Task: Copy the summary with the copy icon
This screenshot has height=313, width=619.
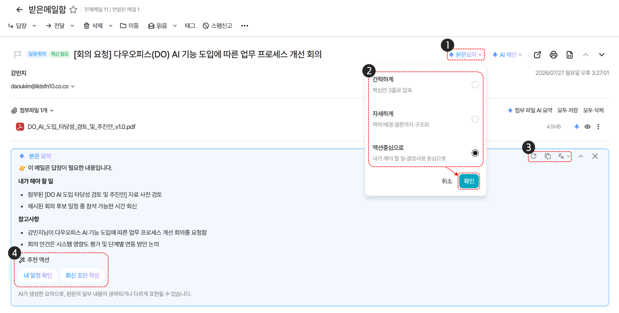Action: click(x=548, y=156)
